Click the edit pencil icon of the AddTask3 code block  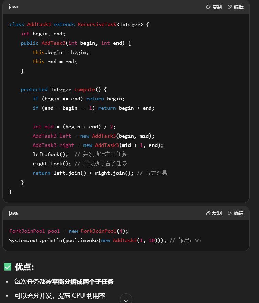[x=230, y=7]
